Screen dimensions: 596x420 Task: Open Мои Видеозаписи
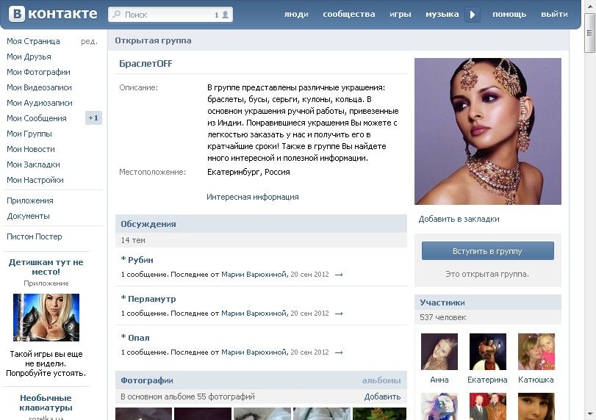(x=39, y=87)
